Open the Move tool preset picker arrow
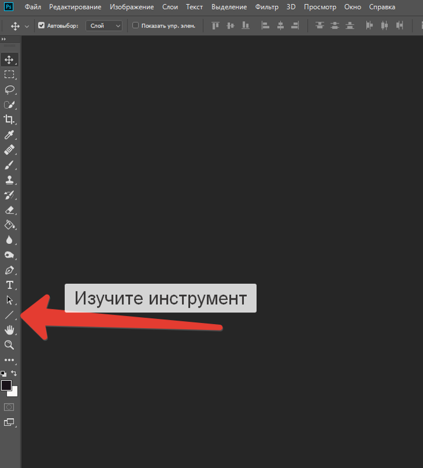This screenshot has width=423, height=468. pyautogui.click(x=27, y=26)
